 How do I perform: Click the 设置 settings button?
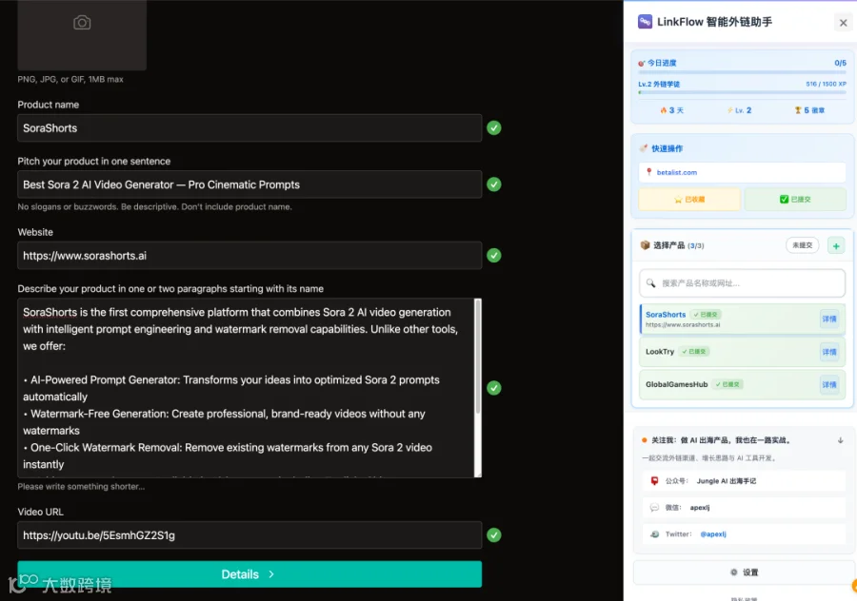coord(744,572)
